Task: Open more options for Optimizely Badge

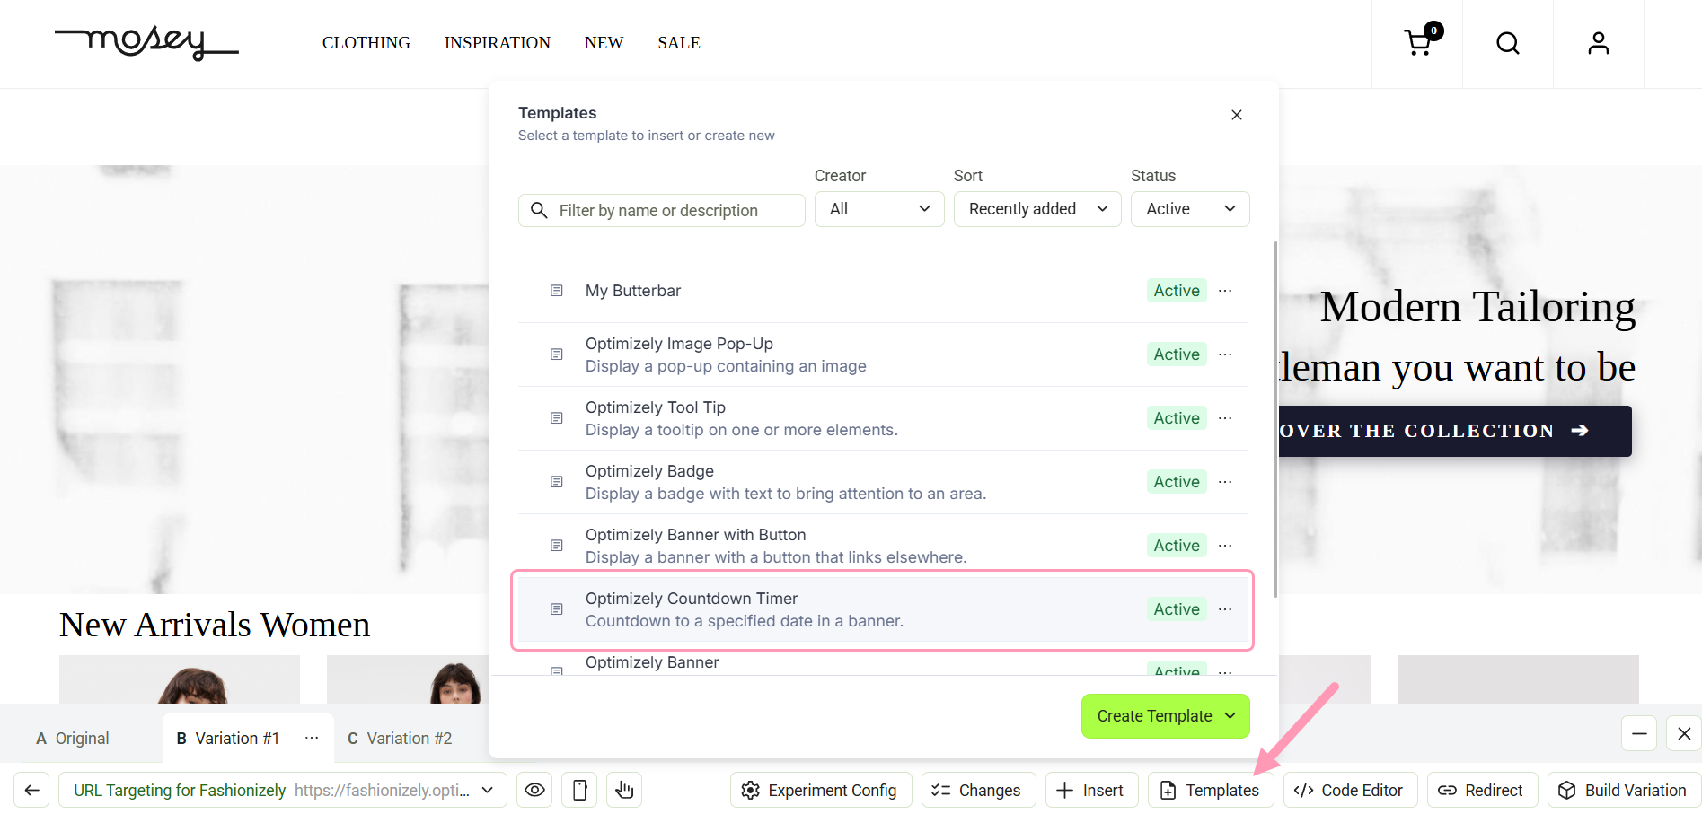Action: tap(1225, 482)
